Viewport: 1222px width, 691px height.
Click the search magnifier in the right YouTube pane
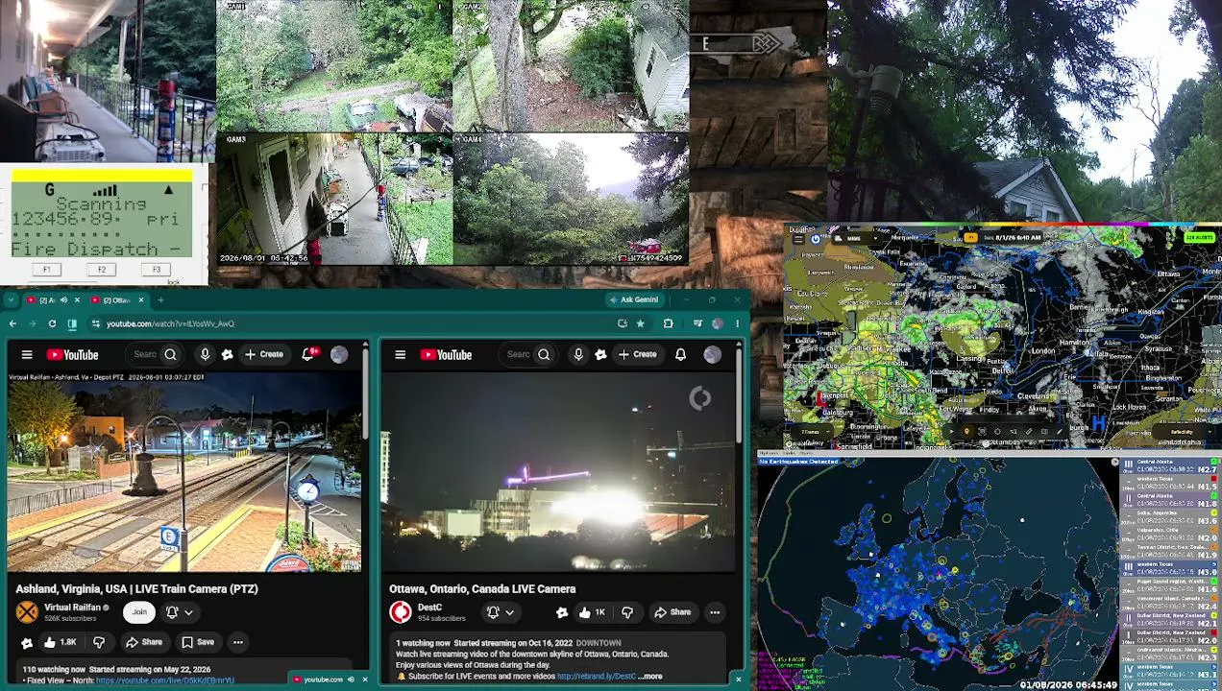coord(544,355)
